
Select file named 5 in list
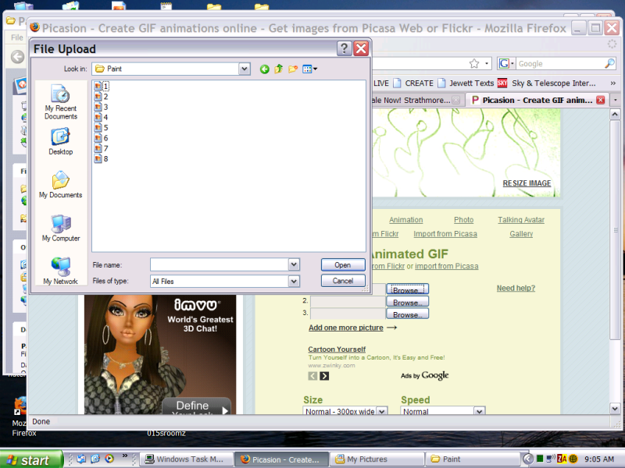[102, 127]
